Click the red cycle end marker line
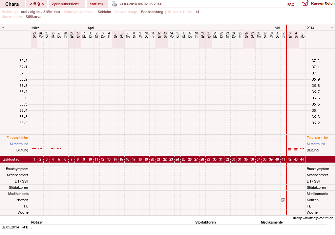The width and height of the screenshot is (335, 235). 286,120
